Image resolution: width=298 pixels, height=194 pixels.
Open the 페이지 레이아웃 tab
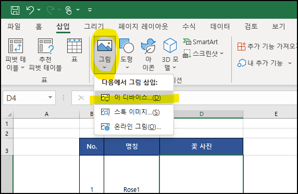pos(143,26)
